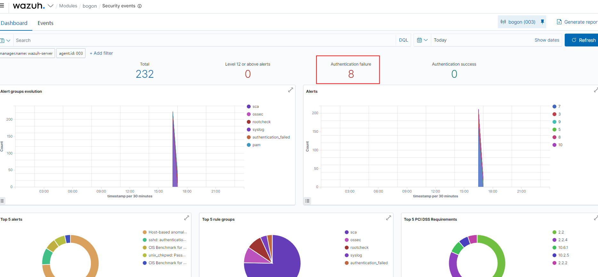
Task: Click sshd: authenticatio... legend entry
Action: click(165, 240)
